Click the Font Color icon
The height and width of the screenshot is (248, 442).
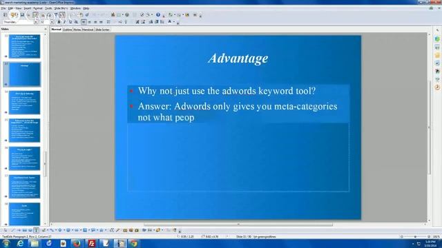click(170, 22)
